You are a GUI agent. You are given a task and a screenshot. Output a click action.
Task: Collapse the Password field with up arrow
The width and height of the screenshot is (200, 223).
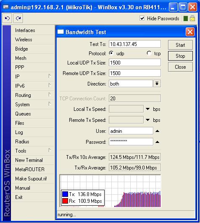click(x=157, y=142)
